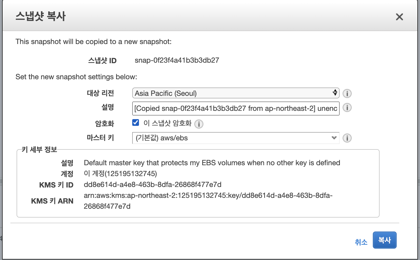This screenshot has height=260, width=420.
Task: Uncheck the 이 스냅샷 암호화 checkbox
Action: [136, 122]
